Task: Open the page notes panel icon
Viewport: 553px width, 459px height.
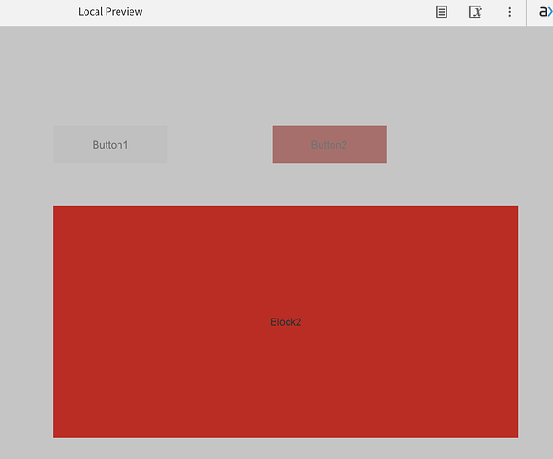Action: pos(442,12)
